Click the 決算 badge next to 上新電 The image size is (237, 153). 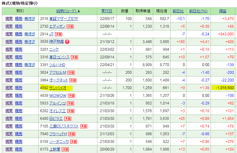(65, 150)
